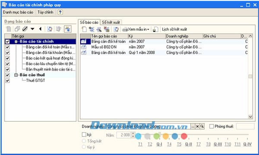Select the Q-I quarter link
The image size is (259, 155).
tap(159, 144)
